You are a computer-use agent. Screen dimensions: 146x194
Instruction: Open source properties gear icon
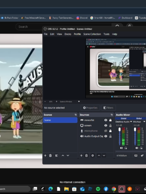93,155
